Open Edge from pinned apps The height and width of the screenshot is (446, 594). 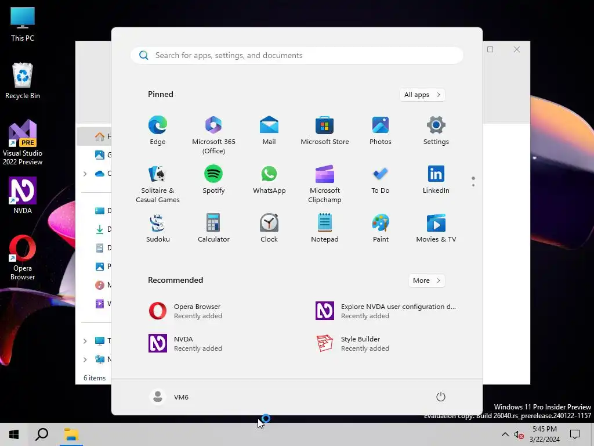pyautogui.click(x=158, y=131)
